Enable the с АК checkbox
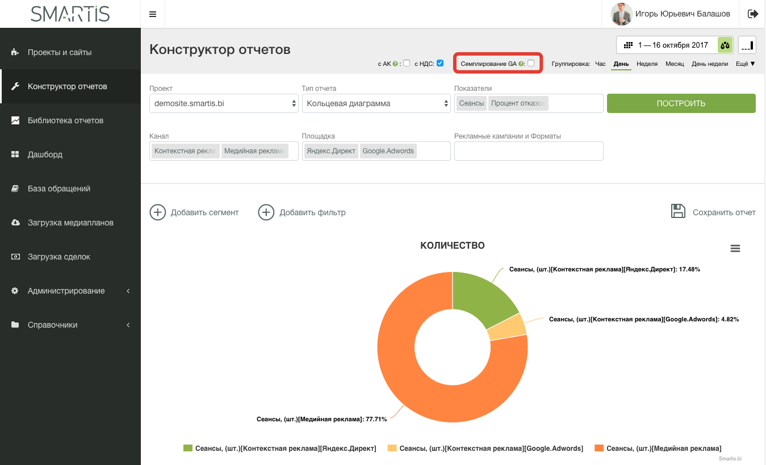Screen dimensions: 766x465 [407, 63]
